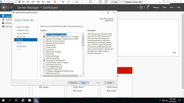Open the Manage menu in Server Manager
Image resolution: width=184 pixels, height=103 pixels.
pos(156,7)
